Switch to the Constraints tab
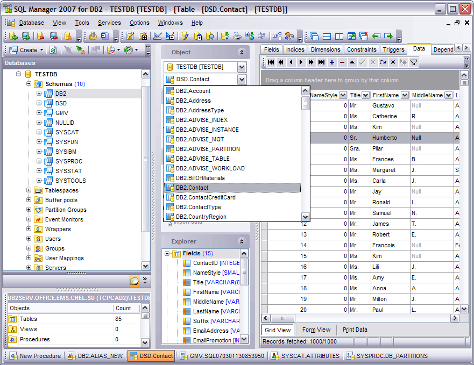474x365 pixels. click(x=361, y=49)
